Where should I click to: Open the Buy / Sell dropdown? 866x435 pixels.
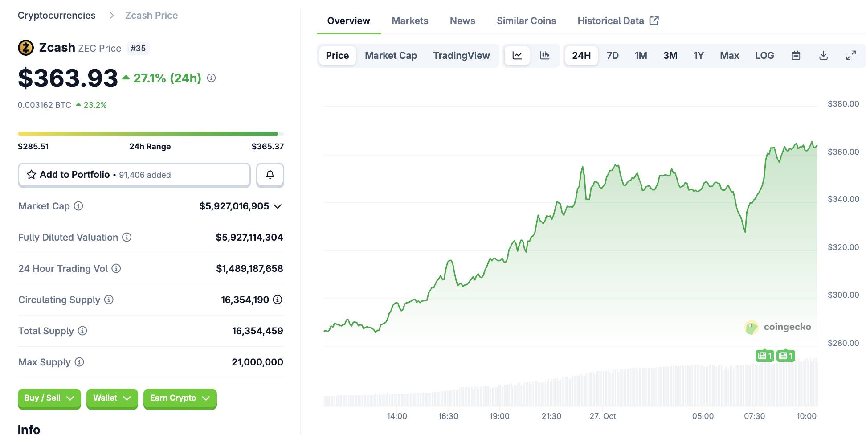49,398
